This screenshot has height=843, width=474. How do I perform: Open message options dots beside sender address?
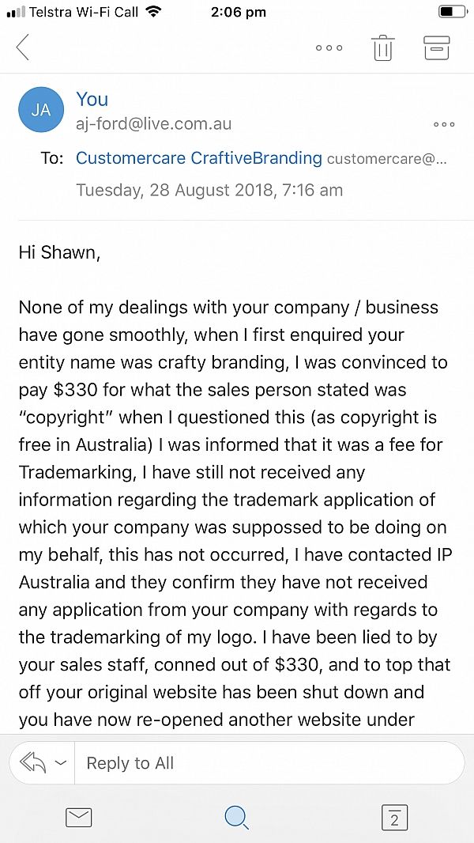point(445,125)
